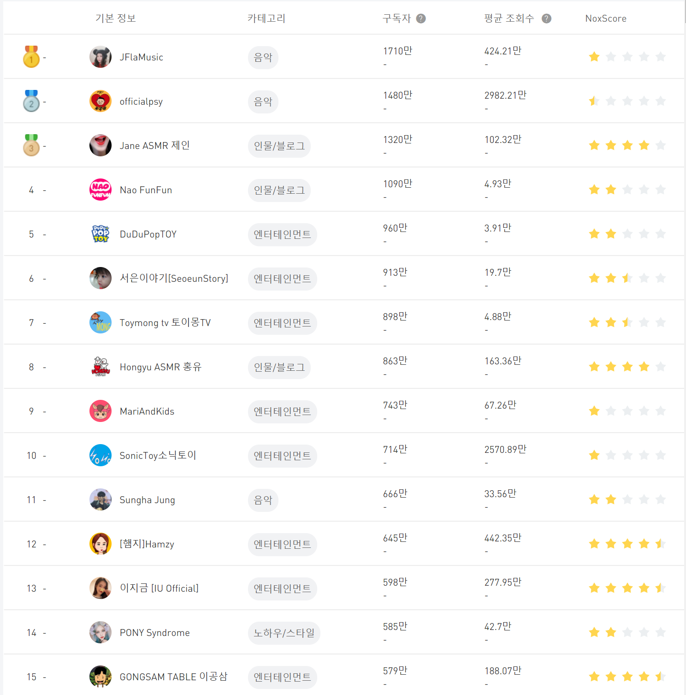Click the help icon beside 구독자 header

pos(421,18)
